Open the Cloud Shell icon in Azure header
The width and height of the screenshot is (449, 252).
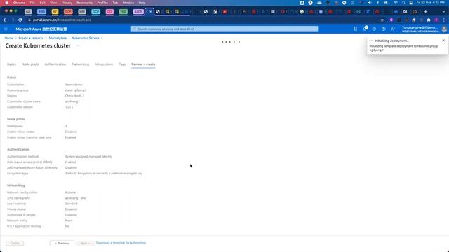tap(356, 29)
